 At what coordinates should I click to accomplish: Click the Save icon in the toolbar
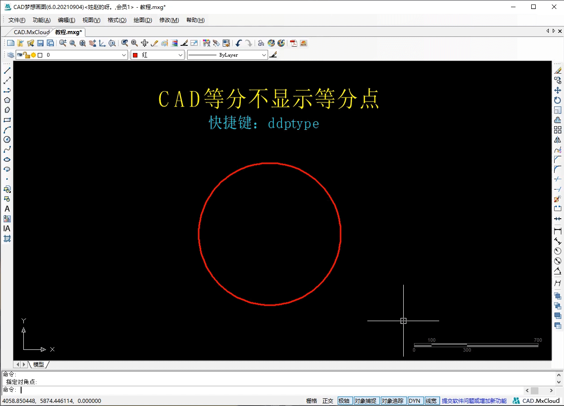click(40, 43)
